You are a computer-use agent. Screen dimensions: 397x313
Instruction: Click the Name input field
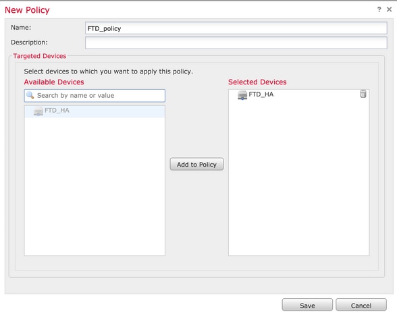[x=236, y=28]
